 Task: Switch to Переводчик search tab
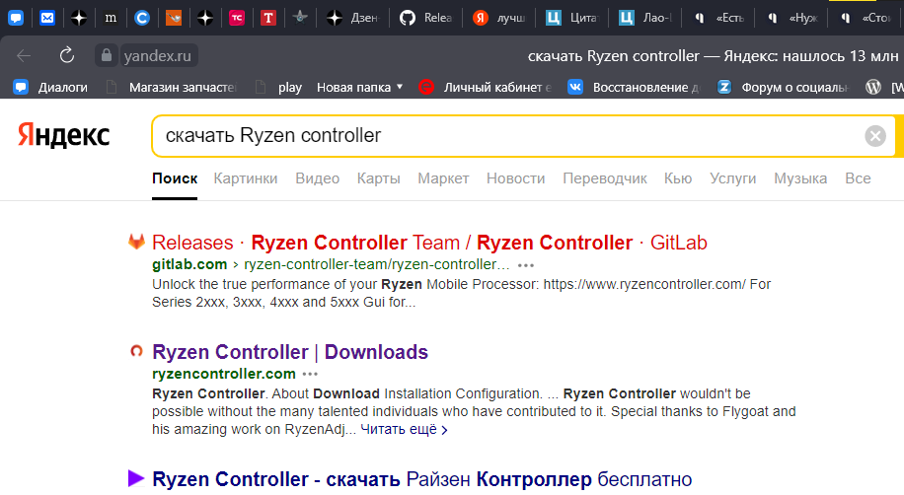point(605,178)
